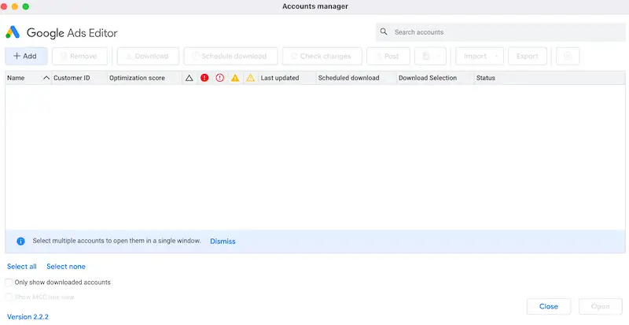629x325 pixels.
Task: Click the search magnifier icon
Action: (384, 32)
